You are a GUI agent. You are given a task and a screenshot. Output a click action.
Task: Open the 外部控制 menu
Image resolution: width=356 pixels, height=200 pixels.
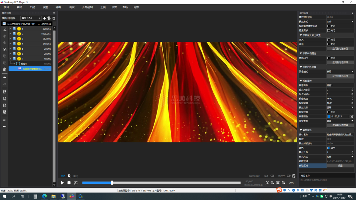coord(87,7)
